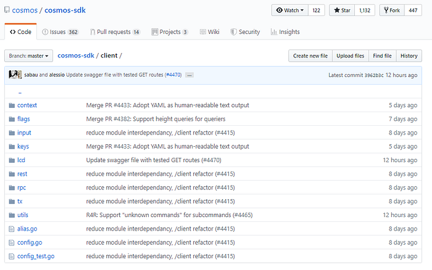Click the History button
The image size is (432, 270).
click(x=409, y=56)
